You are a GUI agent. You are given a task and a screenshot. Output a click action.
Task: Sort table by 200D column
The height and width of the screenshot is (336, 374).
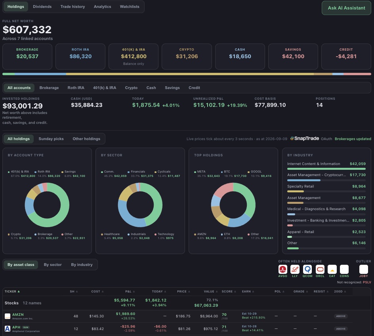[340, 291]
